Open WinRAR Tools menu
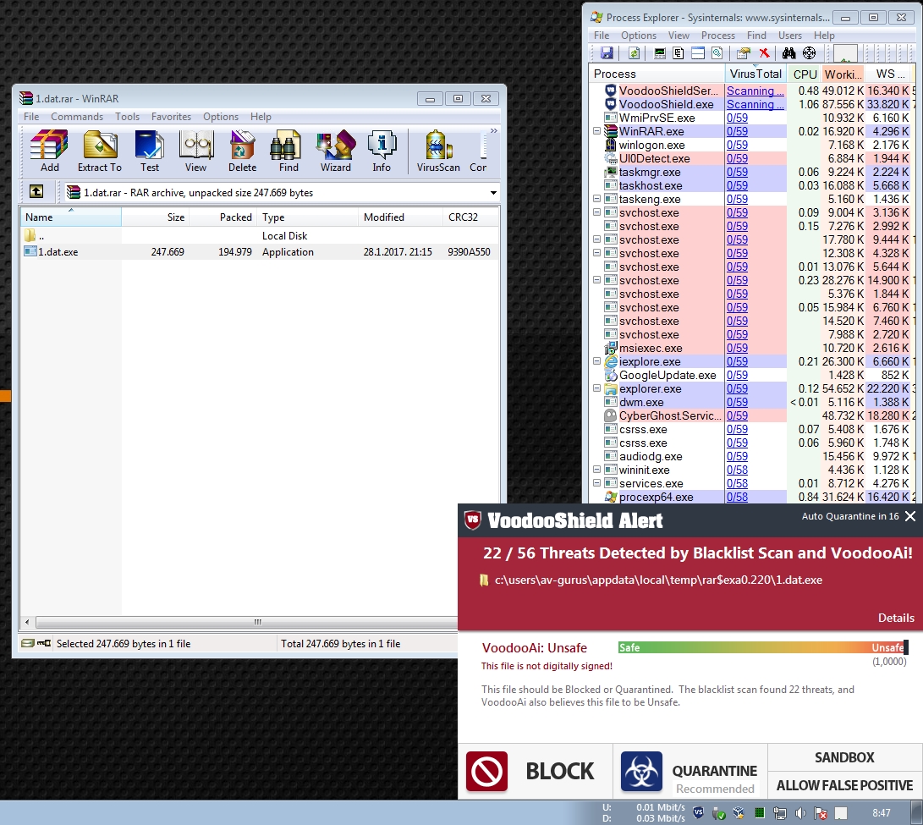Viewport: 923px width, 825px height. [127, 117]
